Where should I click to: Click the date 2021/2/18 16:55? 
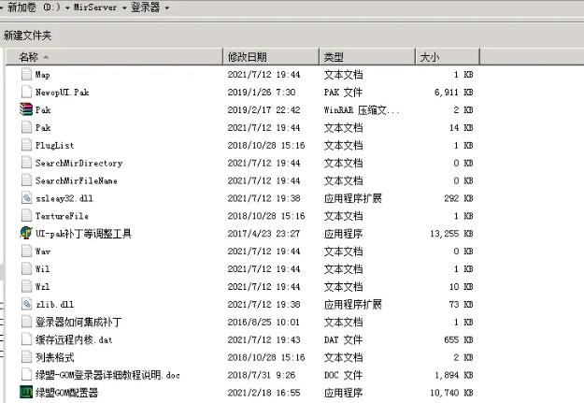click(x=264, y=393)
